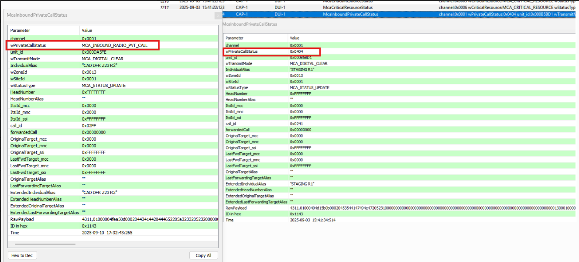Select forwardedCall row in popup dialog

113,132
